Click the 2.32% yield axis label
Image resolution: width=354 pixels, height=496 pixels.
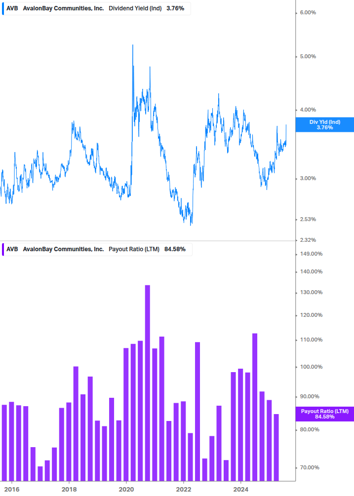[308, 240]
